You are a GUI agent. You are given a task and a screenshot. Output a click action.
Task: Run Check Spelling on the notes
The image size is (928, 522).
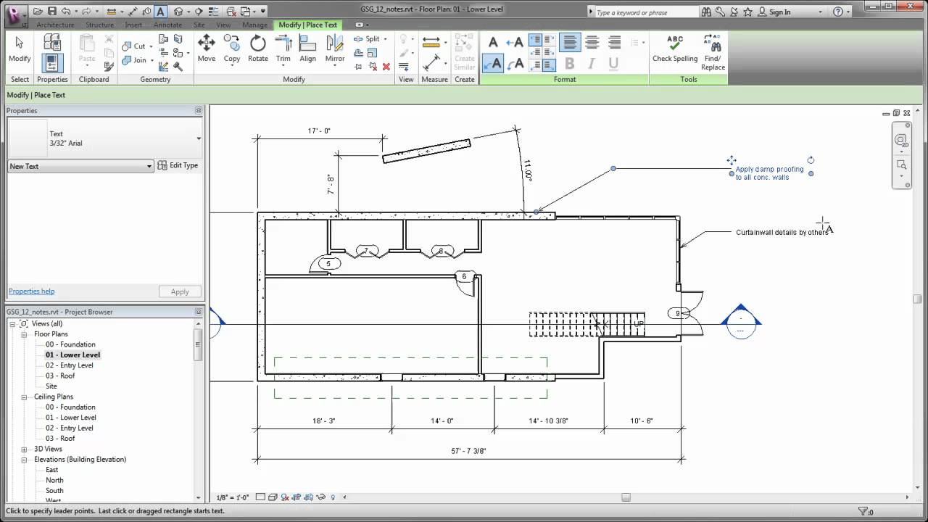(674, 49)
